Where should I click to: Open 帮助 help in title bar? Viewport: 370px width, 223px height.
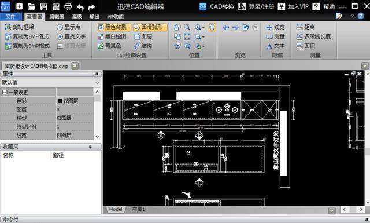point(324,6)
